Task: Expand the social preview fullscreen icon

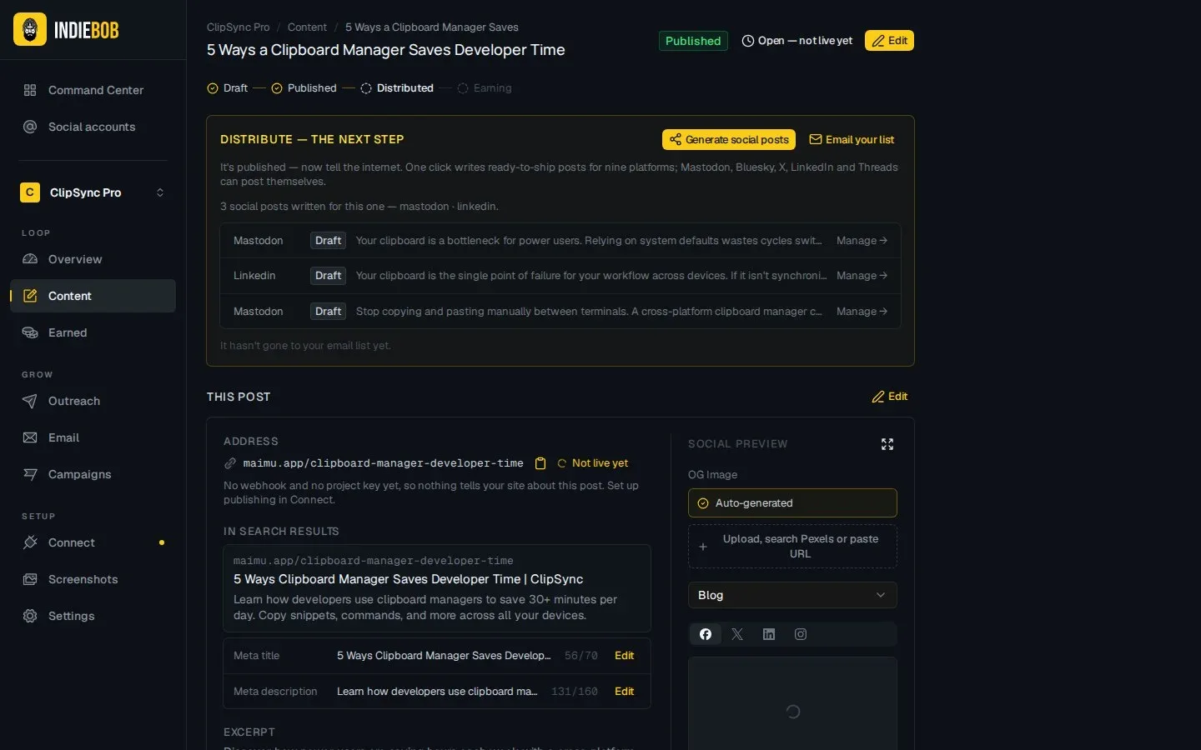Action: click(887, 444)
